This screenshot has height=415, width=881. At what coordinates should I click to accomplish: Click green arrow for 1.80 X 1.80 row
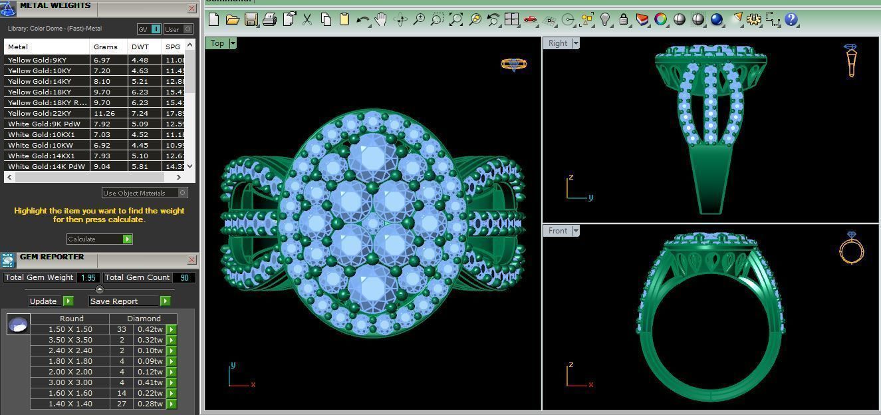click(172, 361)
